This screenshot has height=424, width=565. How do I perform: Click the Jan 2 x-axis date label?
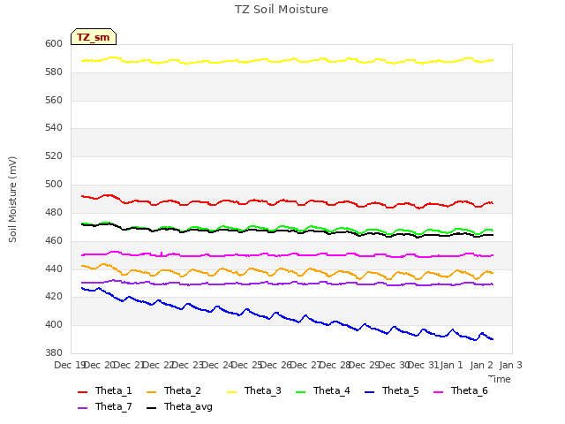(481, 365)
